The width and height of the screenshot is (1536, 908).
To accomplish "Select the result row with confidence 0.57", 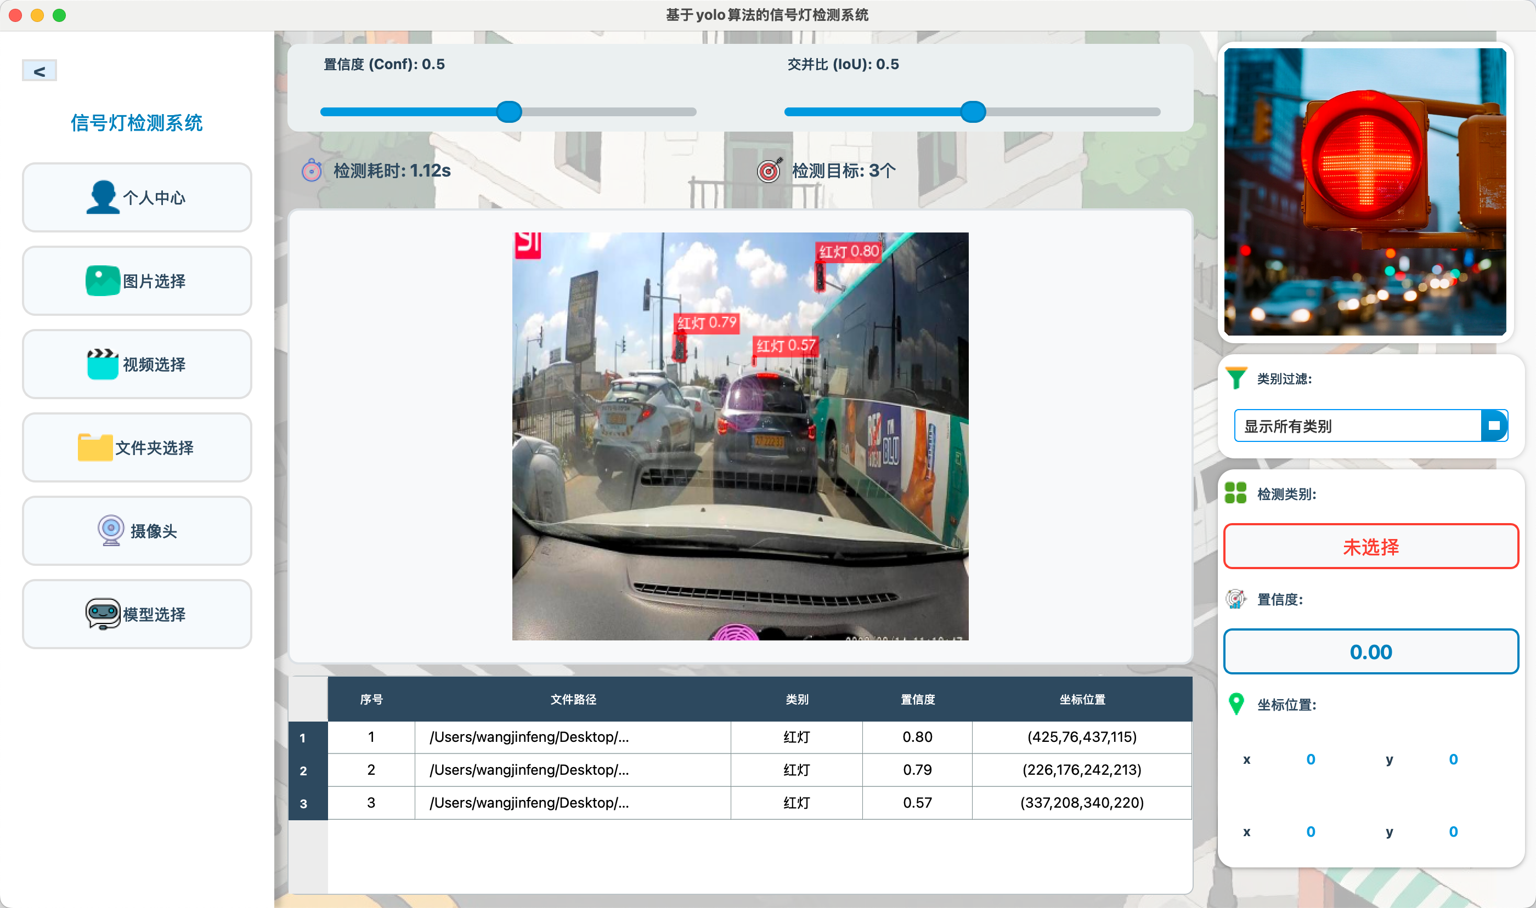I will coord(917,803).
